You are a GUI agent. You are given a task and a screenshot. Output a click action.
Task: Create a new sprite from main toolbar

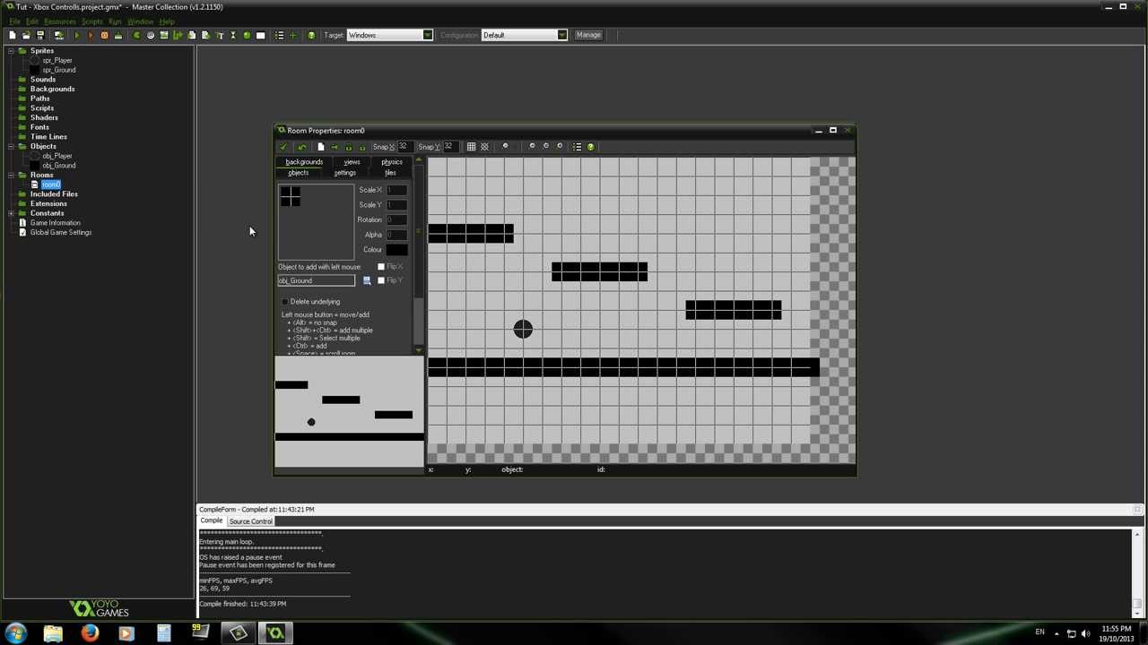pos(136,35)
